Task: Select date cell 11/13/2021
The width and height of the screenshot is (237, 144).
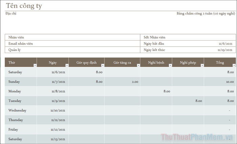Action: point(52,139)
